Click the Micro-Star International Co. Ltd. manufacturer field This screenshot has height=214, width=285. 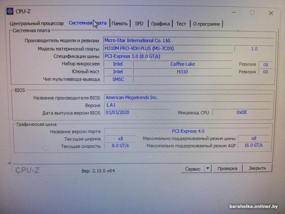point(188,40)
